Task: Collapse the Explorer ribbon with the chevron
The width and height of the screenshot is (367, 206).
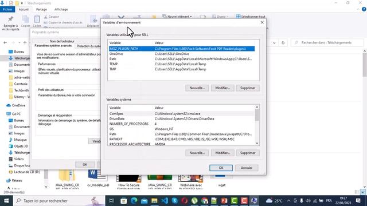Action: coord(358,9)
